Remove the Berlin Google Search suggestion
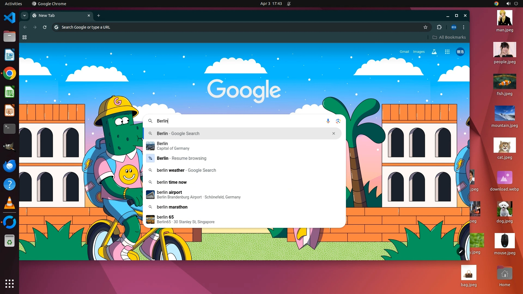523x294 pixels. tap(334, 133)
